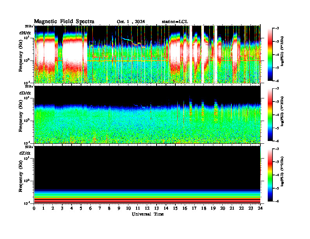Click hour 7 tick label on time axis
This screenshot has width=310, height=239.
point(100,208)
